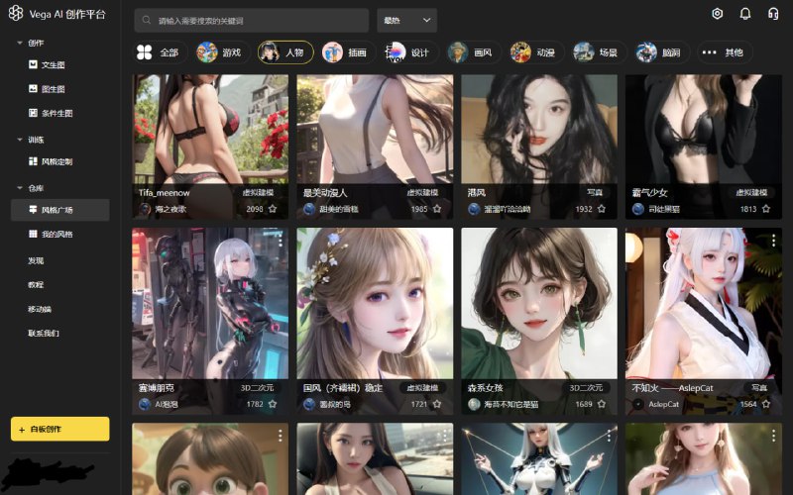Open the 文生图 page
The width and height of the screenshot is (793, 495).
click(47, 64)
